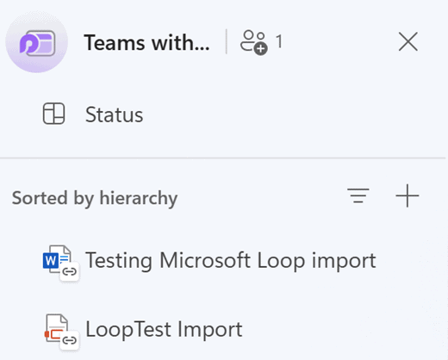Click the plus badge on the people icon

coord(261,48)
